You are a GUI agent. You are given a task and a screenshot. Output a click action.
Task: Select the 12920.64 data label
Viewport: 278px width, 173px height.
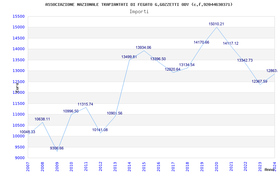[x=172, y=70]
